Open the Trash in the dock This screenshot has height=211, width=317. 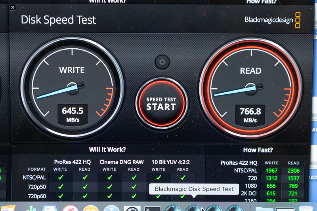(306, 208)
